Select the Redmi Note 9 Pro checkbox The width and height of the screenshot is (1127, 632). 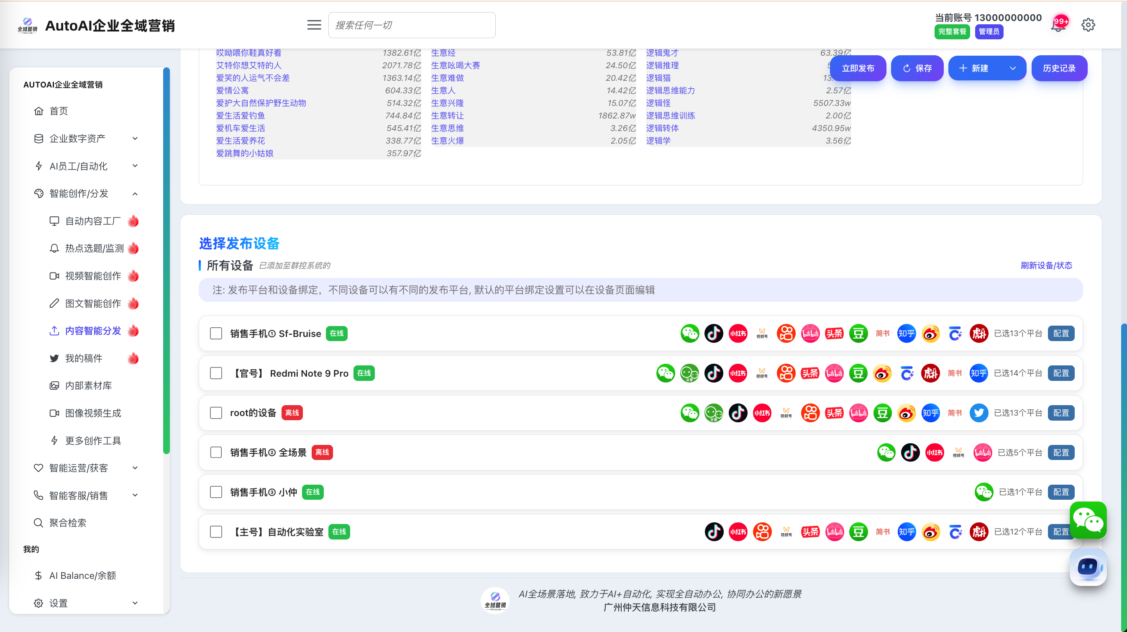click(x=216, y=373)
